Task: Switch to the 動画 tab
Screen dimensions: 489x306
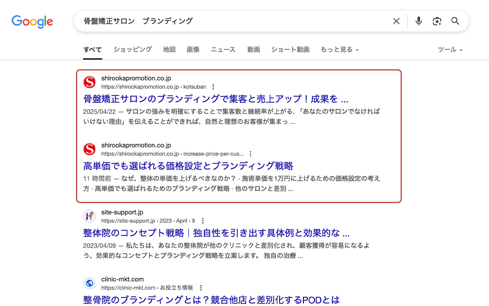Action: (253, 50)
